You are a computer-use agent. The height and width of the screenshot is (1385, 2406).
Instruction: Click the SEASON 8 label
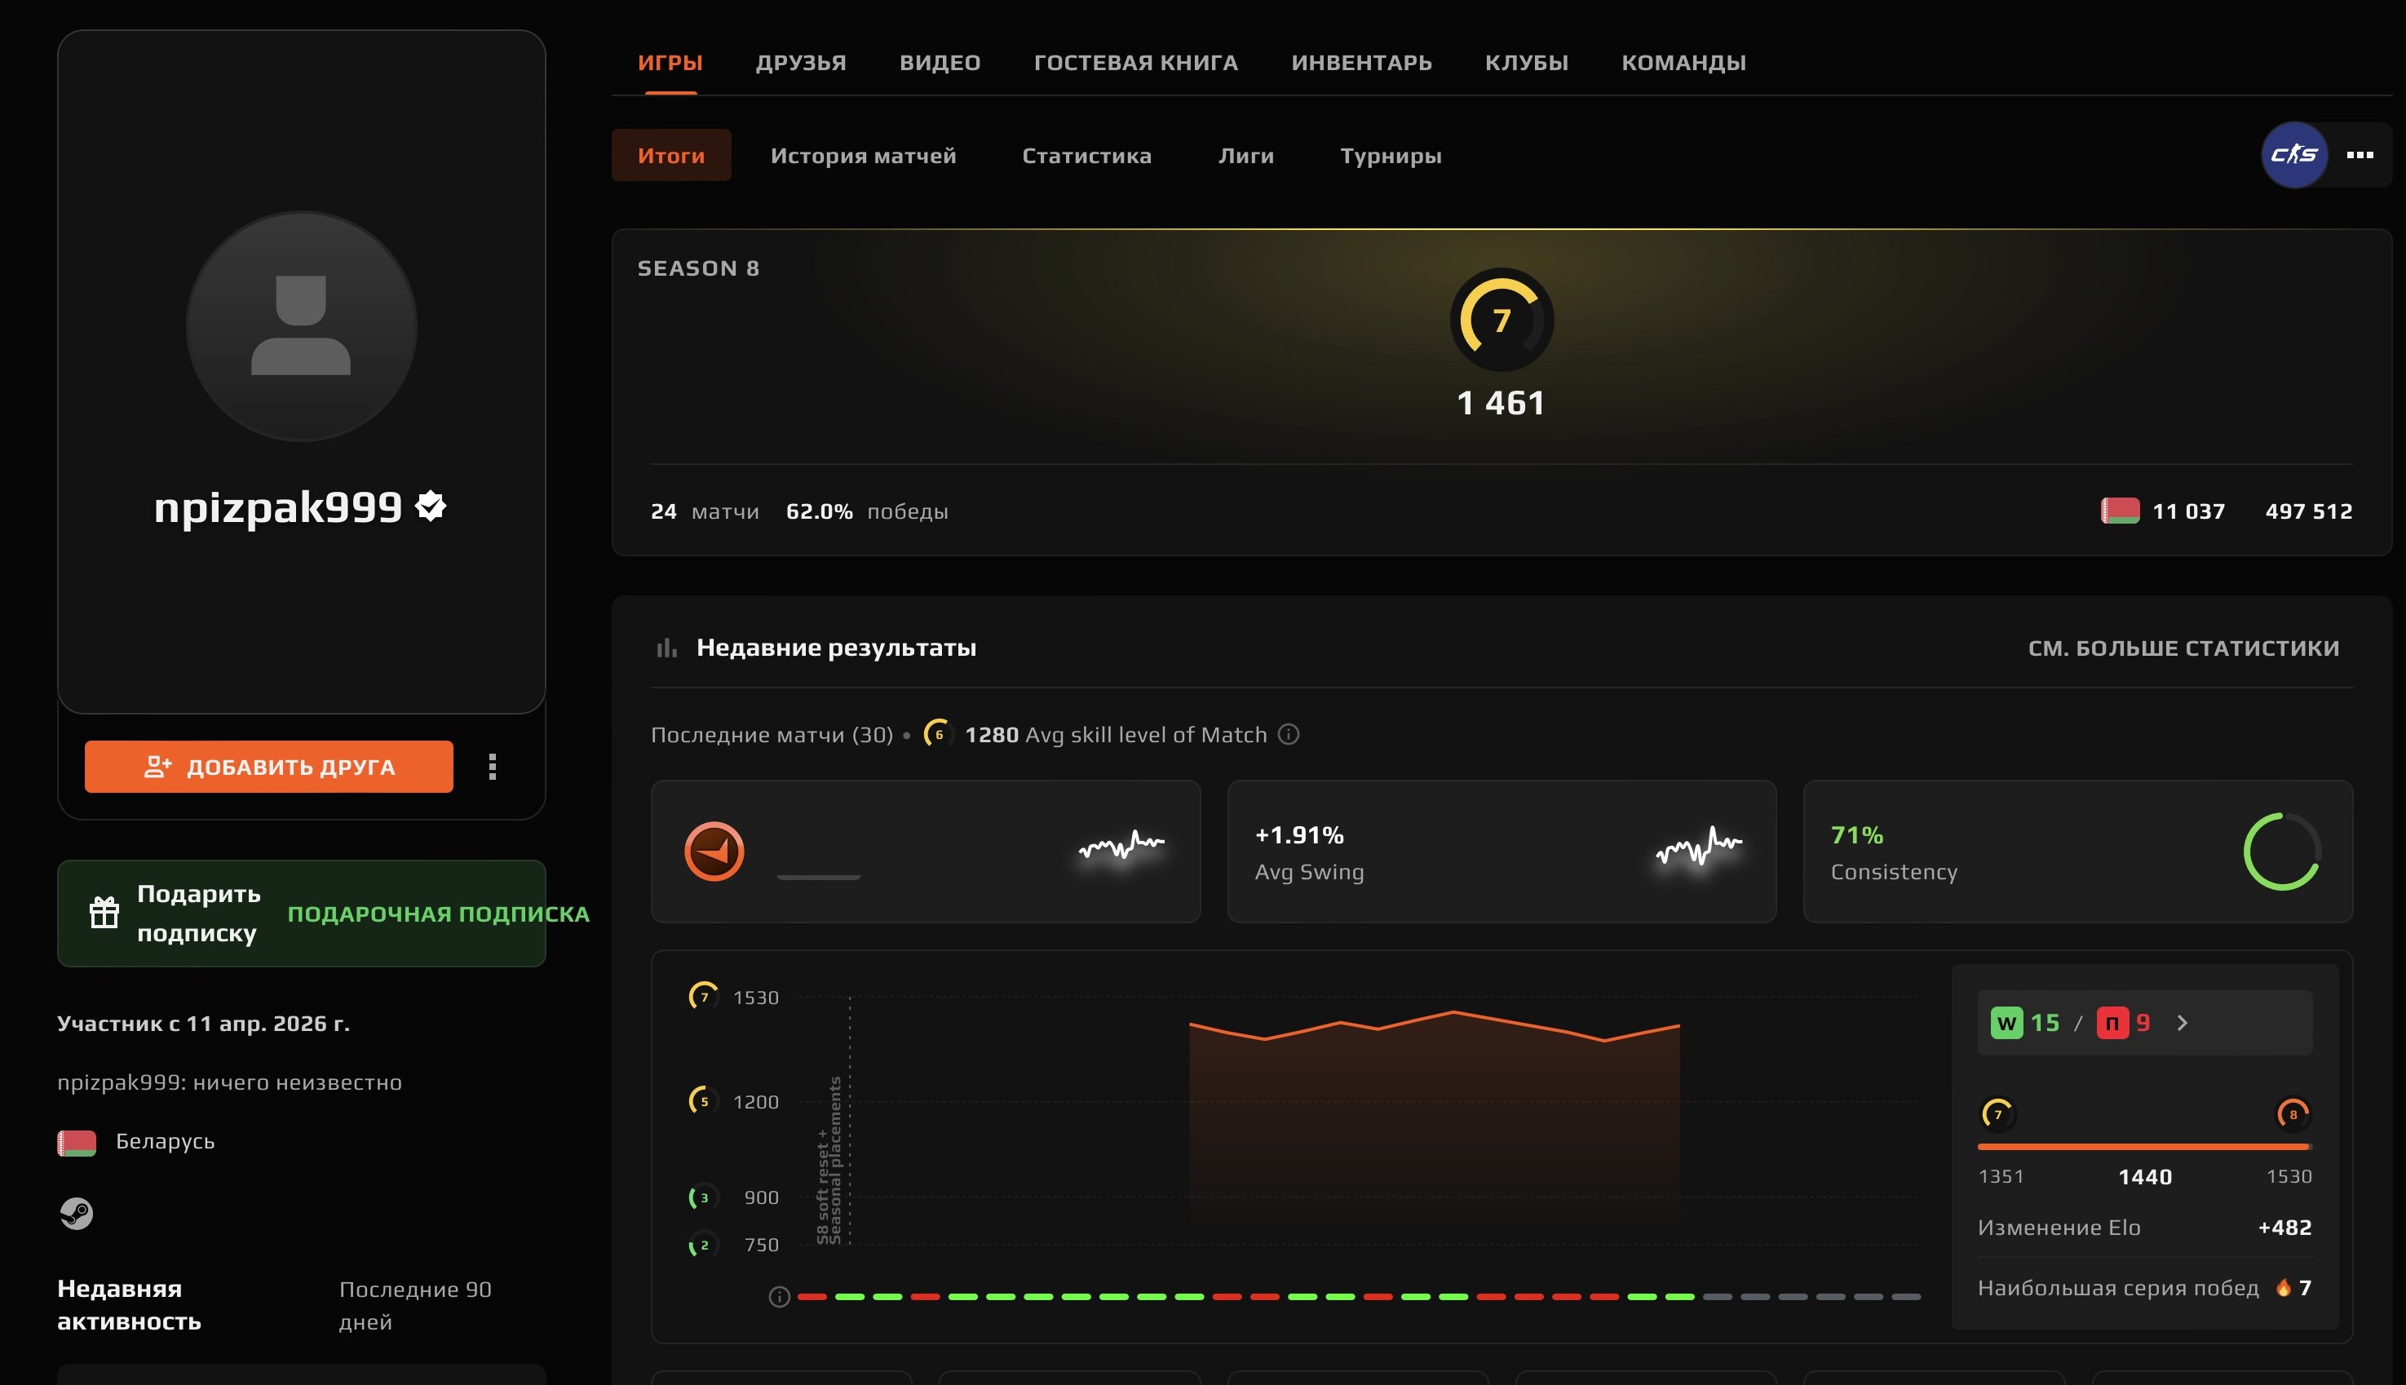[x=698, y=268]
